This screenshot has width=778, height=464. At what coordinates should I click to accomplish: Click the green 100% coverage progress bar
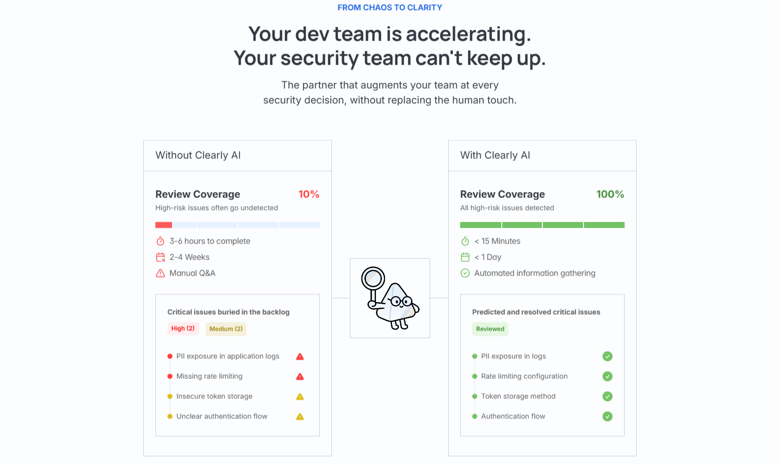[x=542, y=225]
